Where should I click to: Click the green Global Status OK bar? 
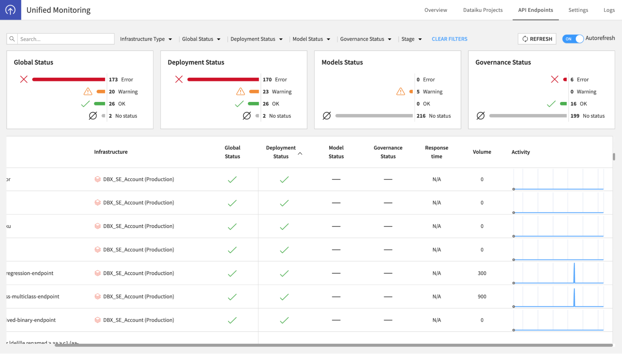[x=100, y=104]
